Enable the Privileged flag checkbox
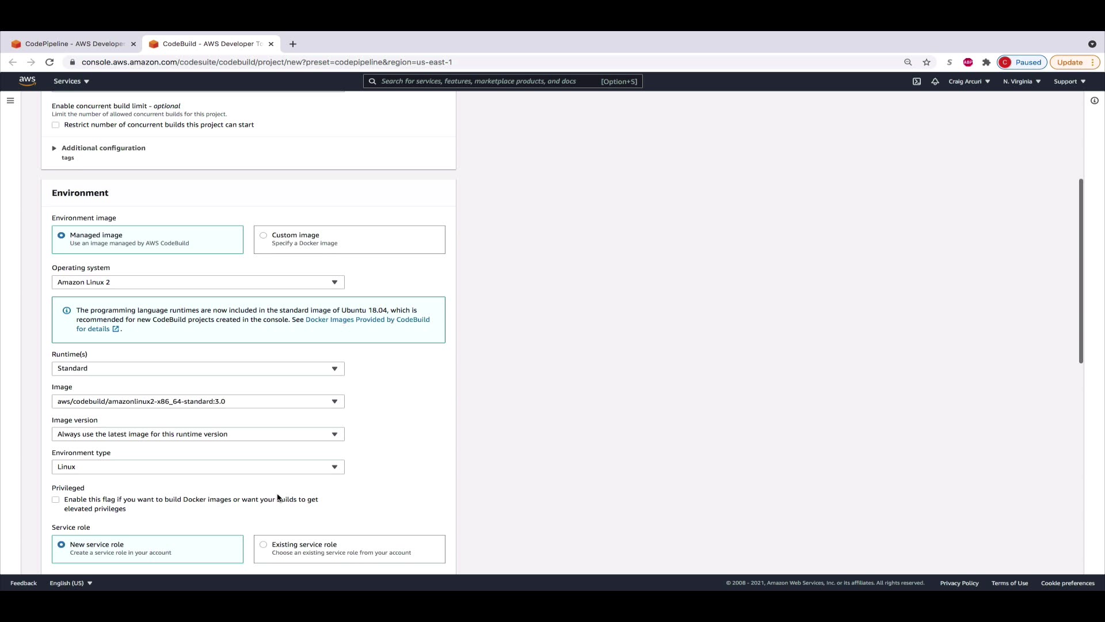Screen dimensions: 1105x622 [56, 500]
